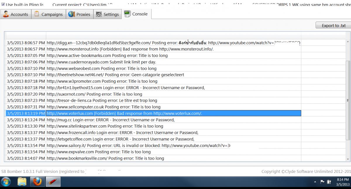Toggle the Use built-in Pligg list checkbox
This screenshot has width=351, height=189.
[x=3, y=5]
